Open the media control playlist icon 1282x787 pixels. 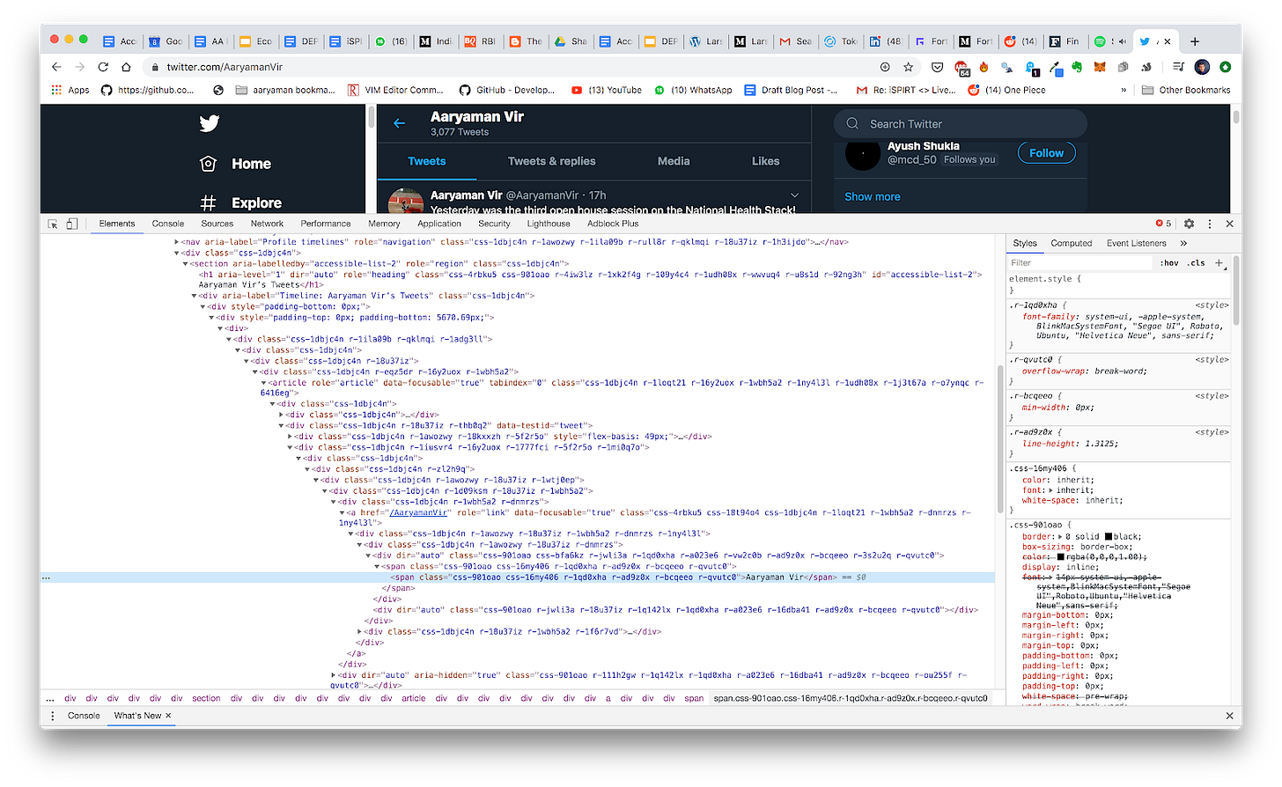(1178, 67)
